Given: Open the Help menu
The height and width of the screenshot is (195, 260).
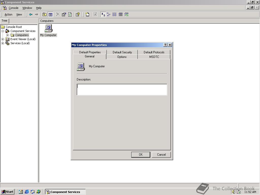Looking at the screenshot, I should (39, 8).
